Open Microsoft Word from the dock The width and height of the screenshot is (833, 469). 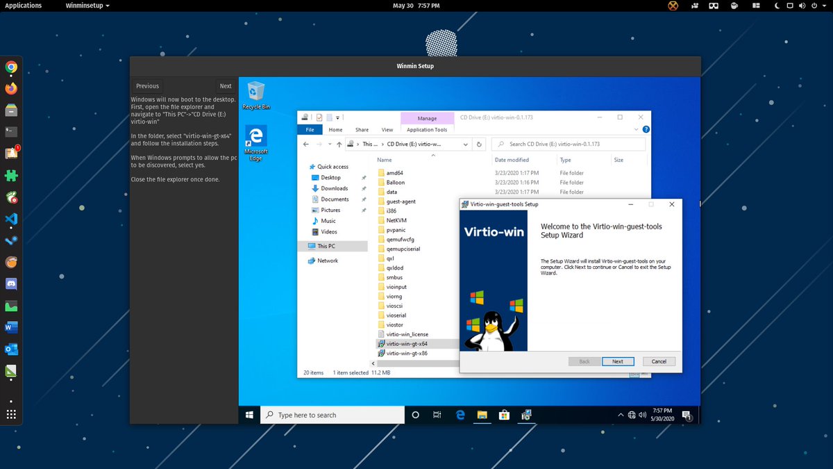tap(11, 327)
